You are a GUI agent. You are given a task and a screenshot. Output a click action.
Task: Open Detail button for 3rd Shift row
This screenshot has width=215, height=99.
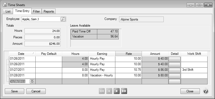(x=175, y=70)
